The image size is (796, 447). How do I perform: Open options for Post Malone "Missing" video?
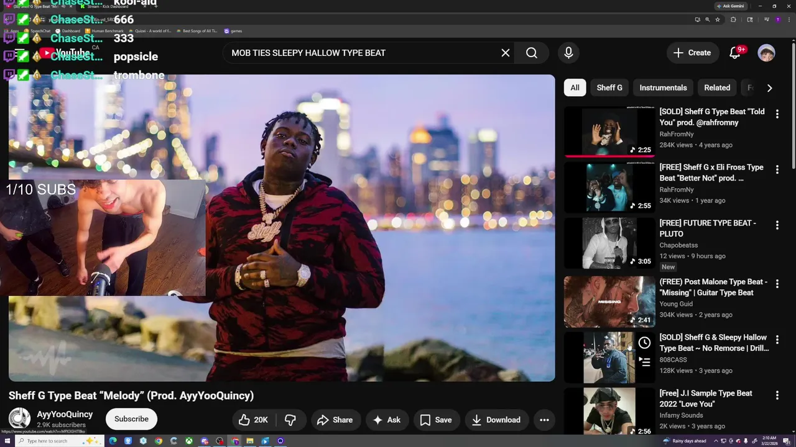tap(777, 284)
